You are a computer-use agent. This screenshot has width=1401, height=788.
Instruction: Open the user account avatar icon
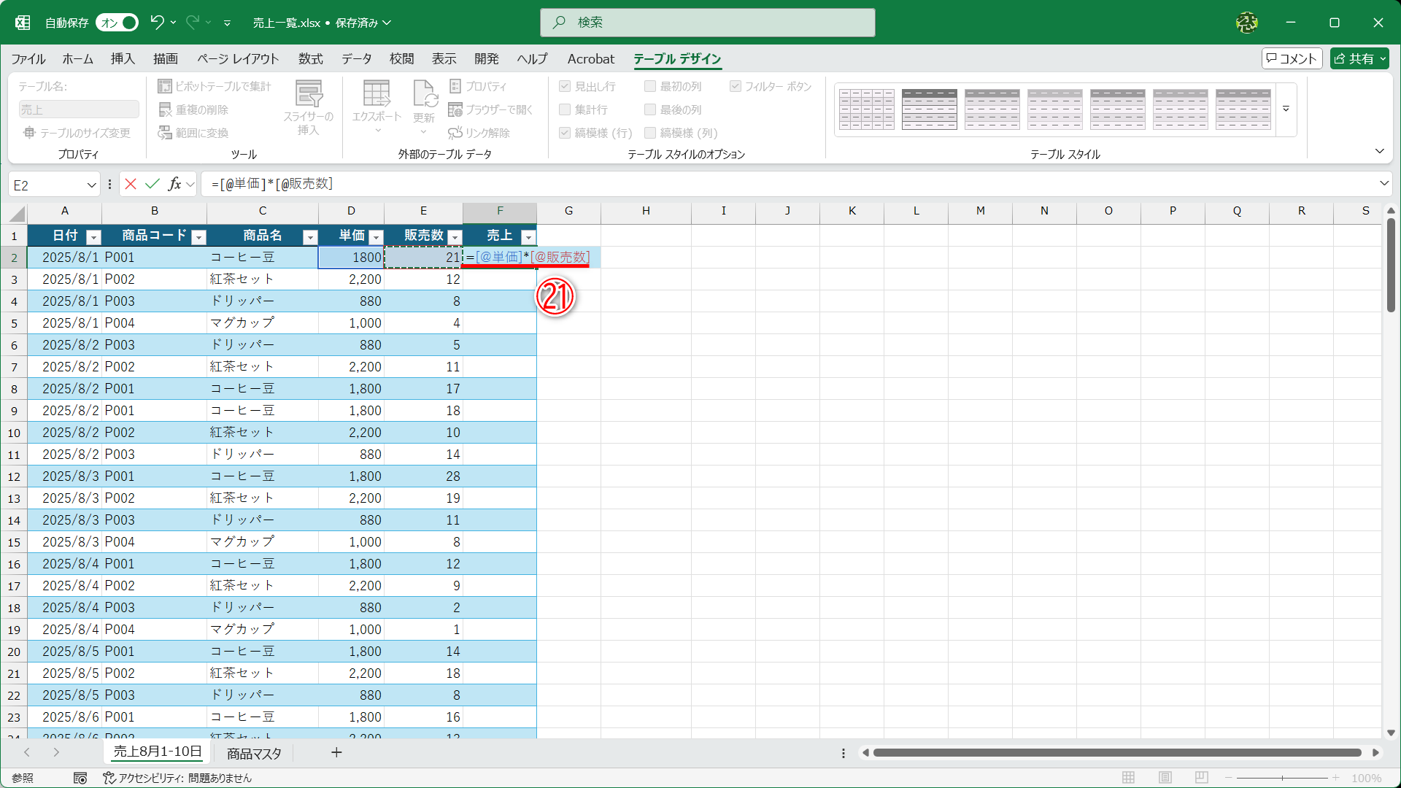coord(1246,23)
